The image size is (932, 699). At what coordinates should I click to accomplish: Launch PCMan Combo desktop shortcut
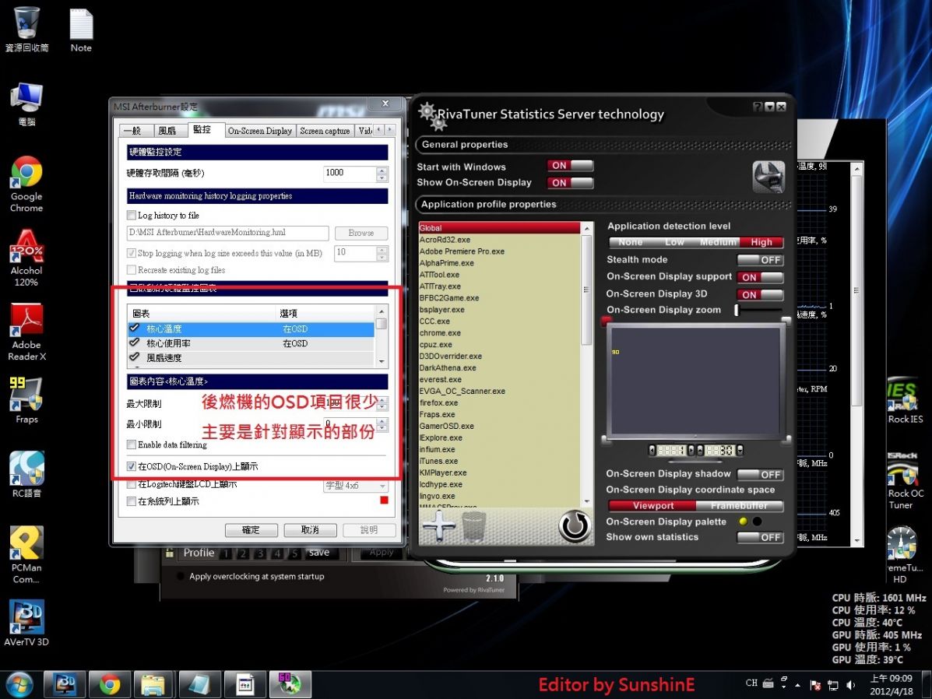(x=26, y=554)
